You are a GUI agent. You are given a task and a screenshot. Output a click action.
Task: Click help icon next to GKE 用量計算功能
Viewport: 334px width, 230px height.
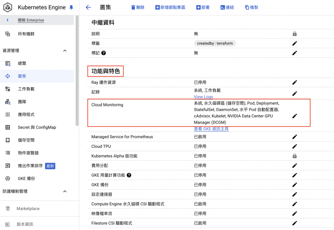pos(129,175)
